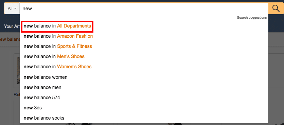Click the Search suggestions label

(252, 18)
